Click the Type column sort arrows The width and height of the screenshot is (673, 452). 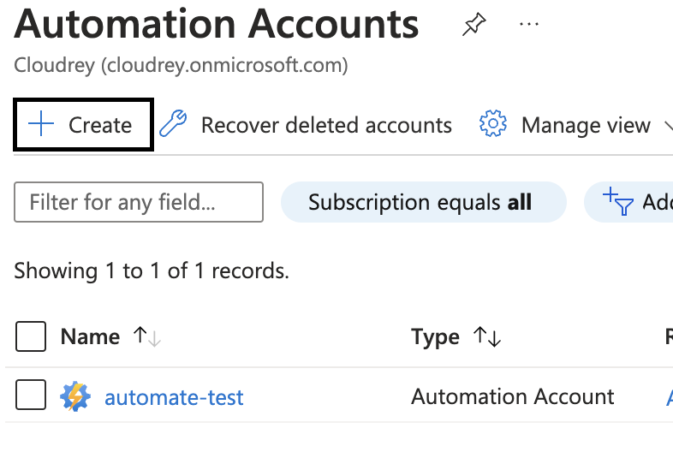(x=487, y=336)
